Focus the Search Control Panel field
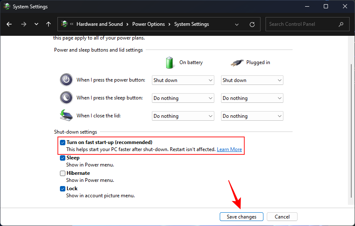This screenshot has width=355, height=226. 308,24
